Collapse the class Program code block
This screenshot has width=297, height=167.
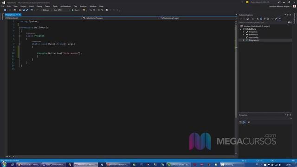pyautogui.click(x=19, y=36)
